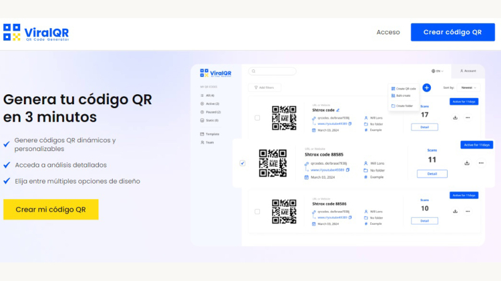
Task: Open Team in the sidebar
Action: pos(207,142)
